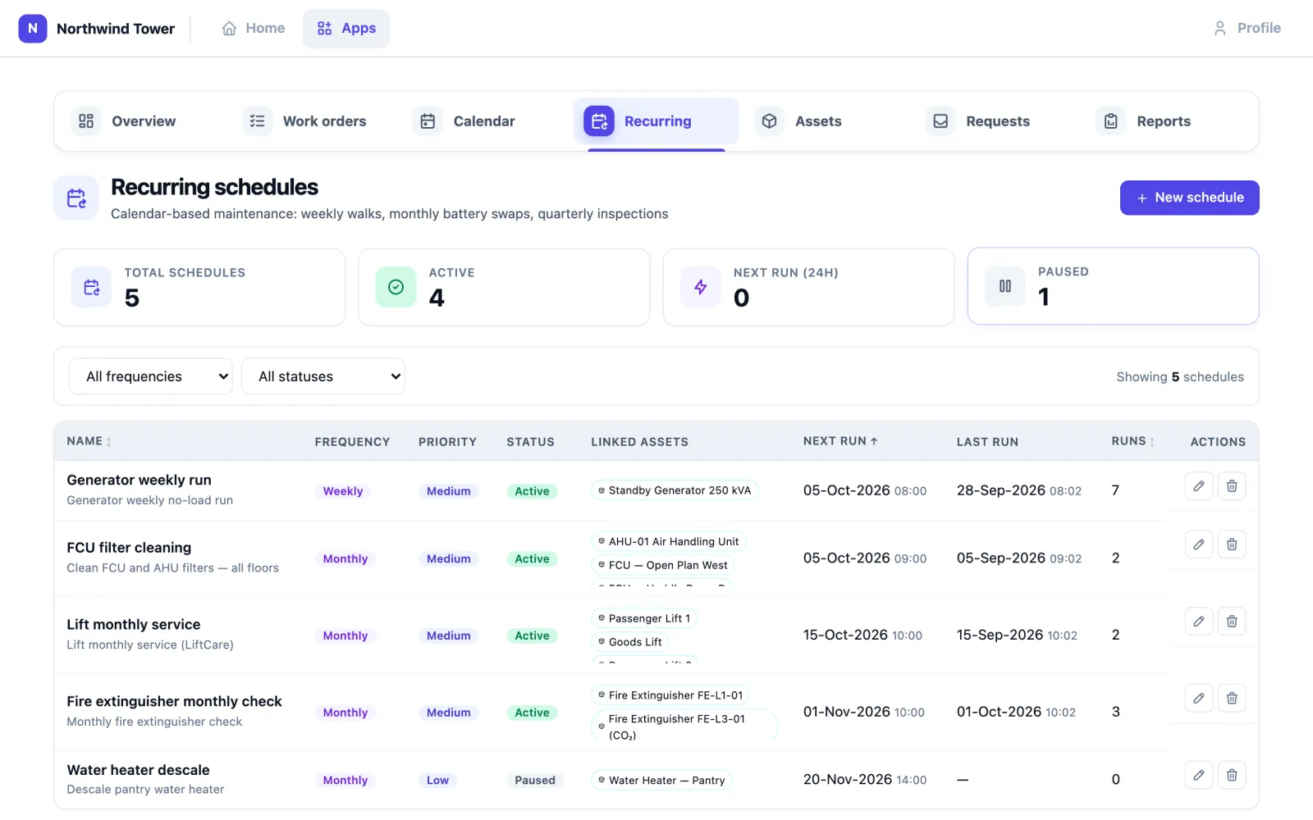This screenshot has height=820, width=1313.
Task: Click the Standby Generator 250 kVA asset chip
Action: (675, 490)
